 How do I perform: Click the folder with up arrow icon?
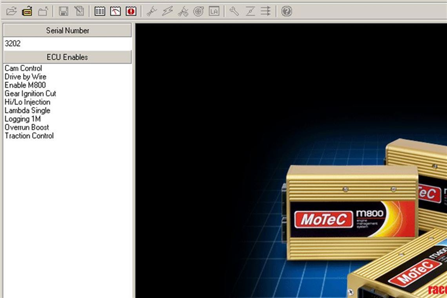[x=43, y=11]
